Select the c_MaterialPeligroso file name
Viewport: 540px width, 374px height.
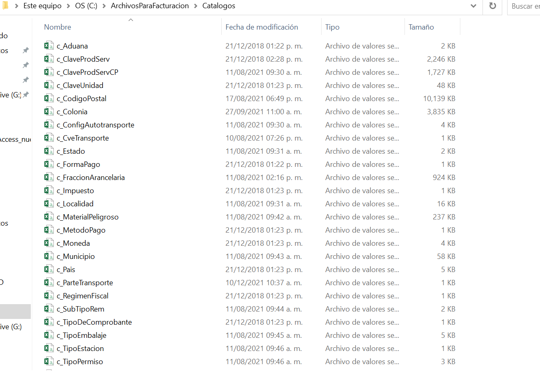[88, 217]
